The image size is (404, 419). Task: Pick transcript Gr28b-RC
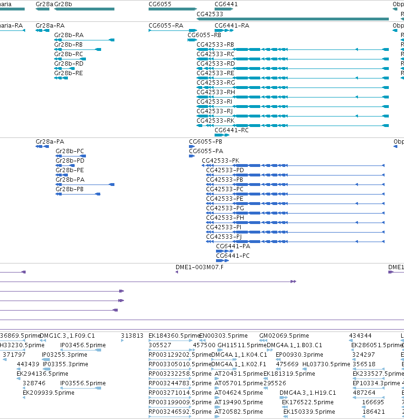coord(70,59)
